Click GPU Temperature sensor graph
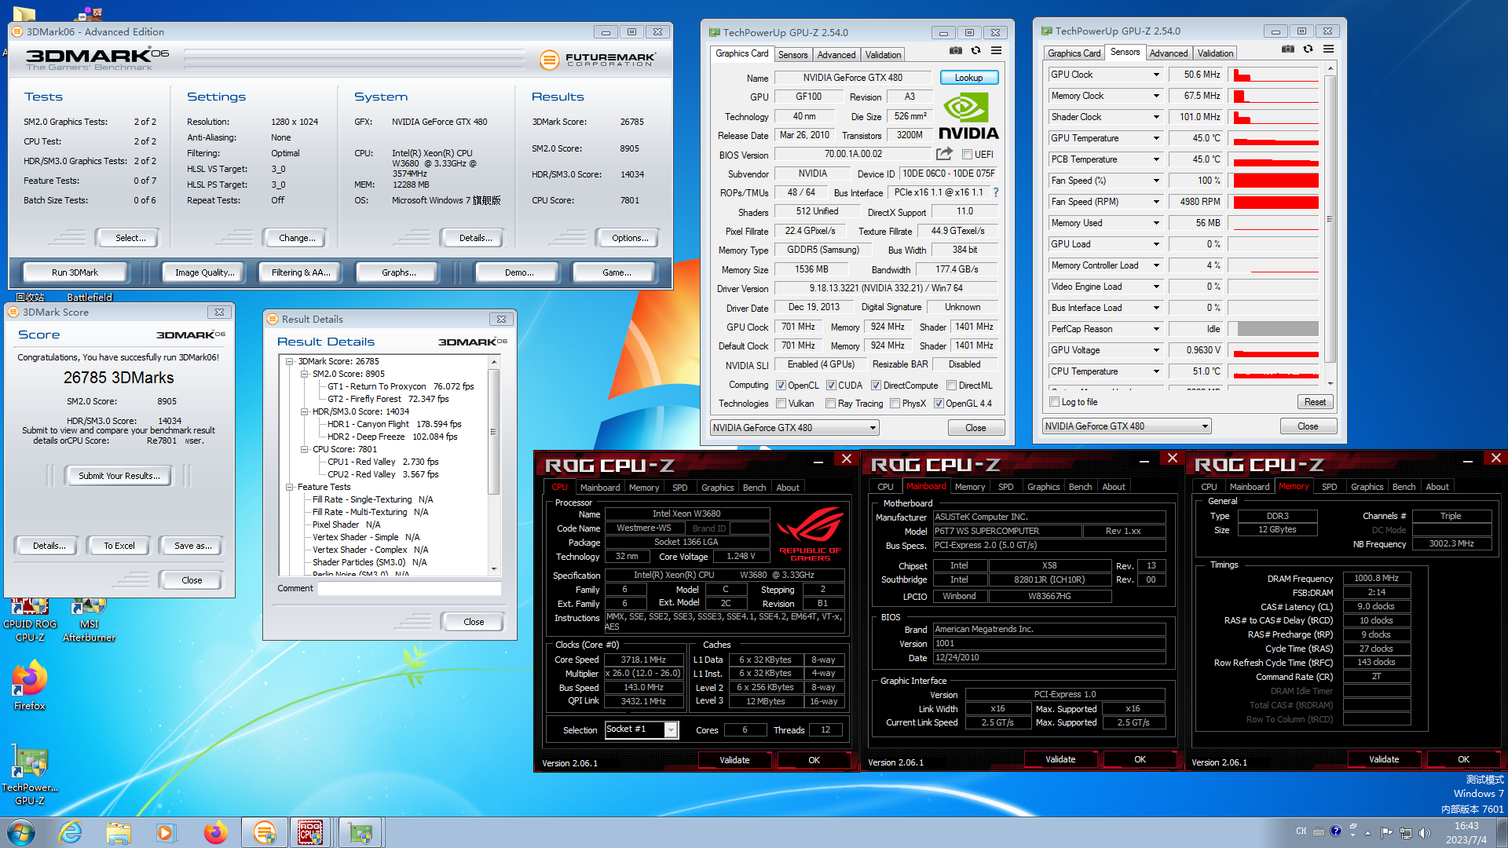This screenshot has height=848, width=1508. coord(1276,138)
